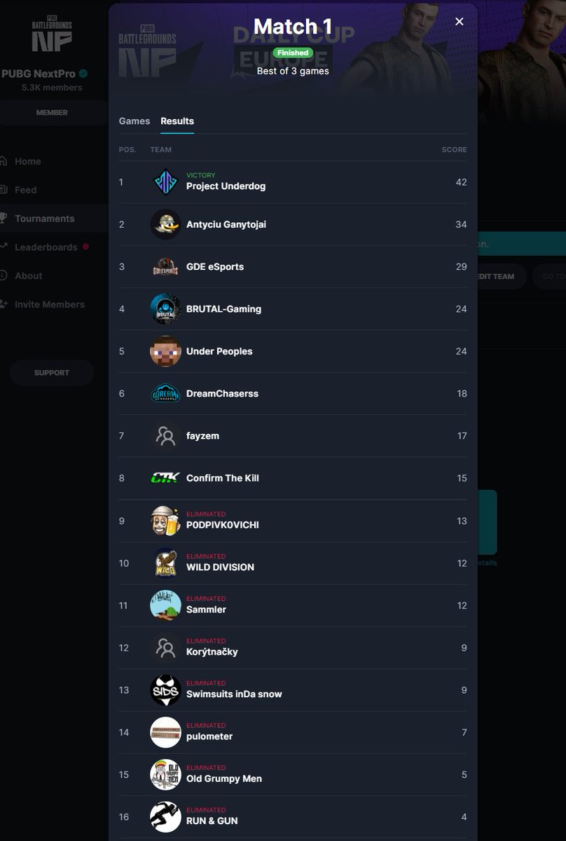Screen dimensions: 566x841
Task: Switch to the Games tab
Action: (134, 121)
